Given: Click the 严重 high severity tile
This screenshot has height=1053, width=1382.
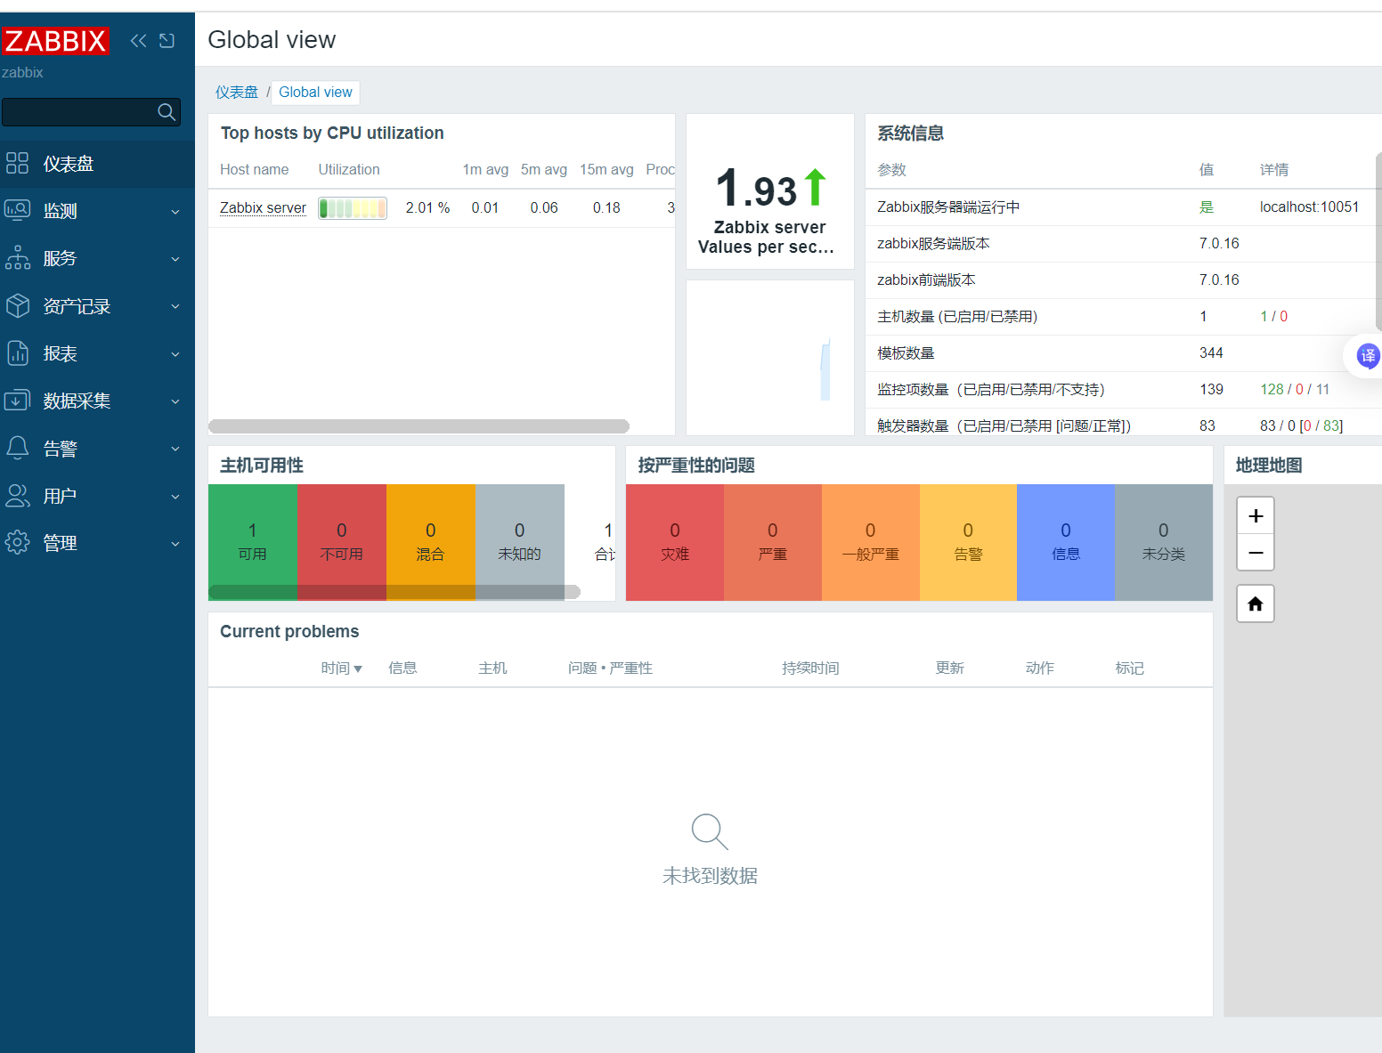Looking at the screenshot, I should click(773, 542).
